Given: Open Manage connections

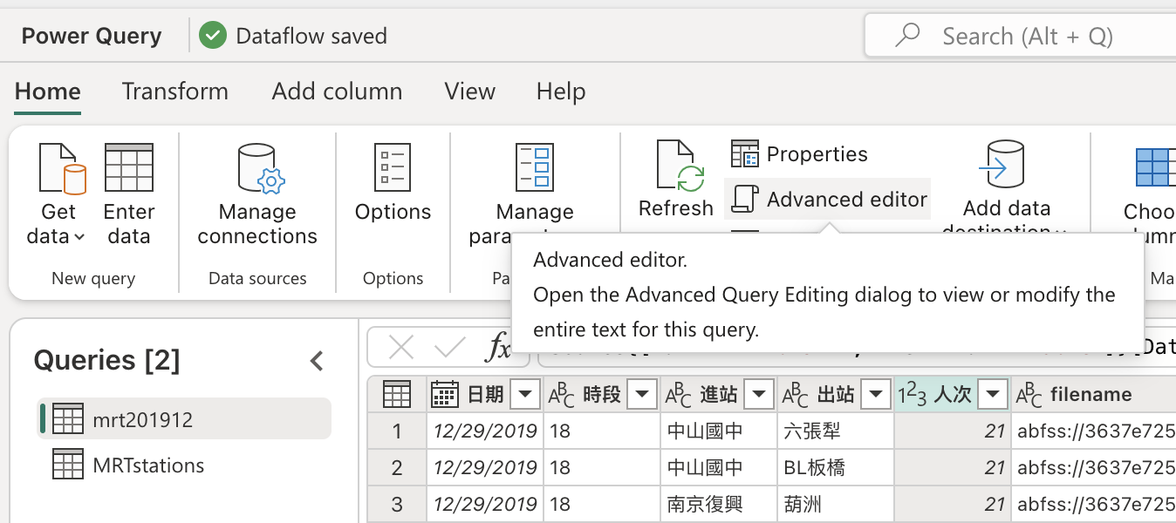Looking at the screenshot, I should point(257,194).
